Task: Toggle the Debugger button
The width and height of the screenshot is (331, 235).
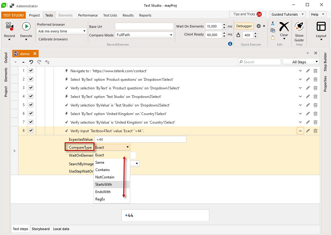Action: point(244,26)
